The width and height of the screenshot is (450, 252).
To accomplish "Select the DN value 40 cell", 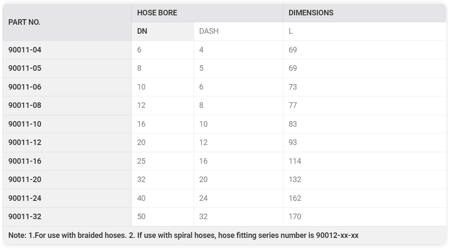I will (x=162, y=198).
